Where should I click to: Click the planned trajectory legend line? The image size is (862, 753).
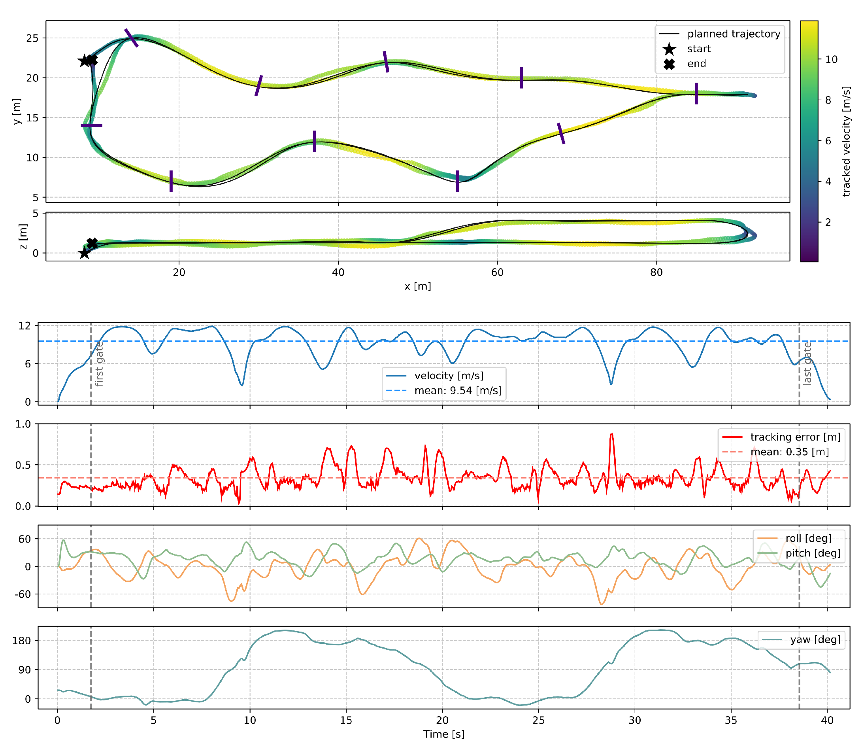[669, 34]
